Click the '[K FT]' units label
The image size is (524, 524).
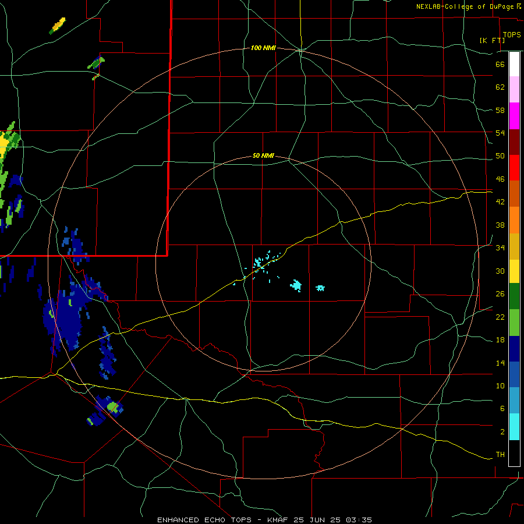pos(492,40)
